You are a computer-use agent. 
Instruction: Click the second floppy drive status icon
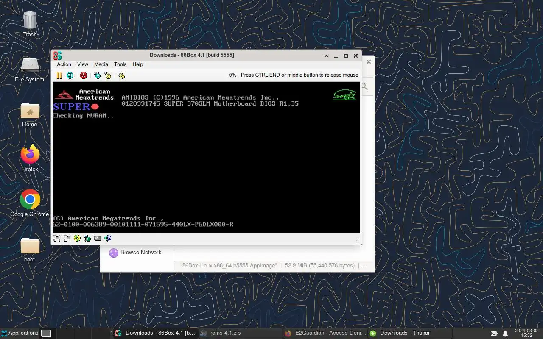[x=67, y=238]
